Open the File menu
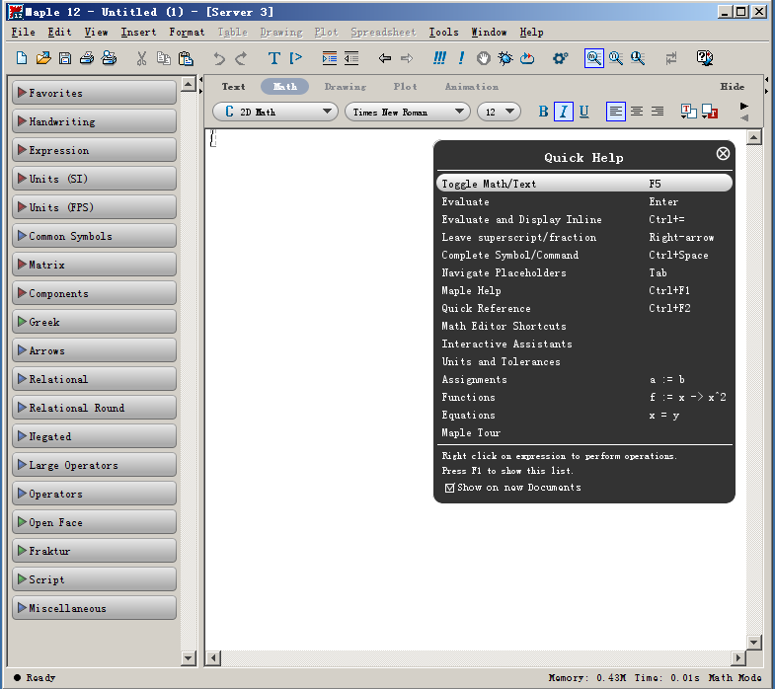 tap(23, 33)
